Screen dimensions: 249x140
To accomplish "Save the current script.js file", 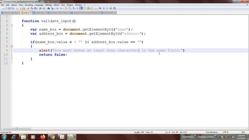I will pyautogui.click(x=9, y=8).
